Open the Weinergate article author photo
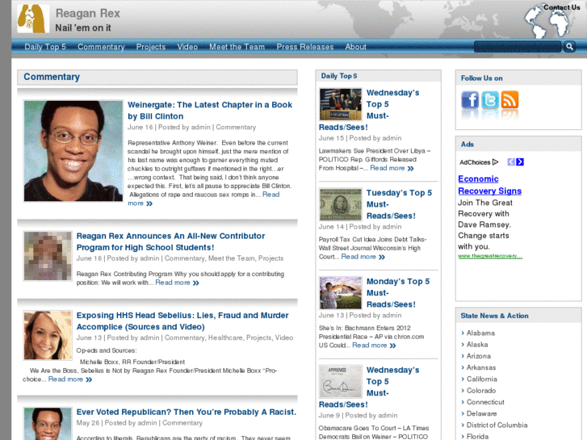Viewport: 587px width, 440px height. click(x=73, y=151)
